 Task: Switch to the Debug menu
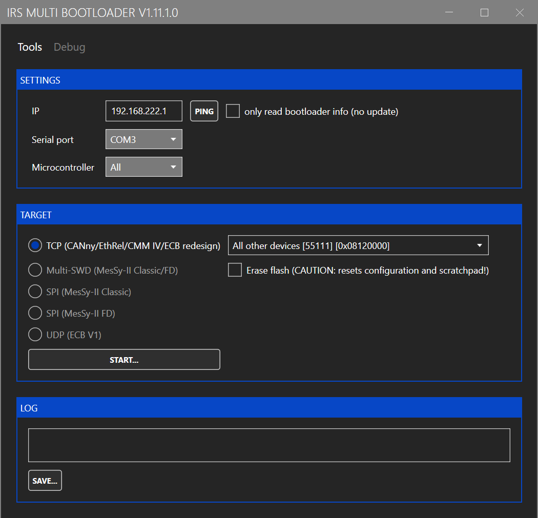tap(69, 47)
